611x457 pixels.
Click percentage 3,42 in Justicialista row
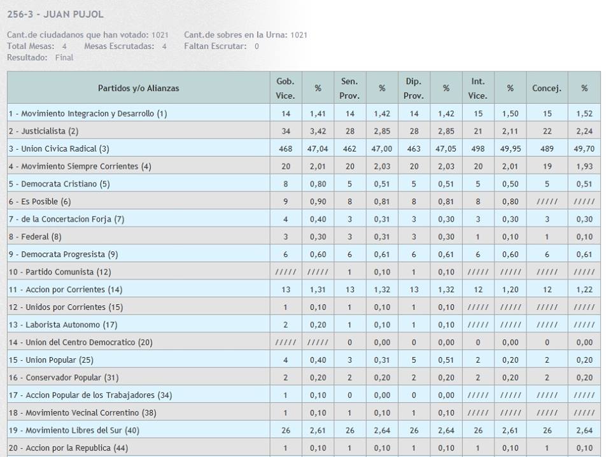click(x=318, y=131)
